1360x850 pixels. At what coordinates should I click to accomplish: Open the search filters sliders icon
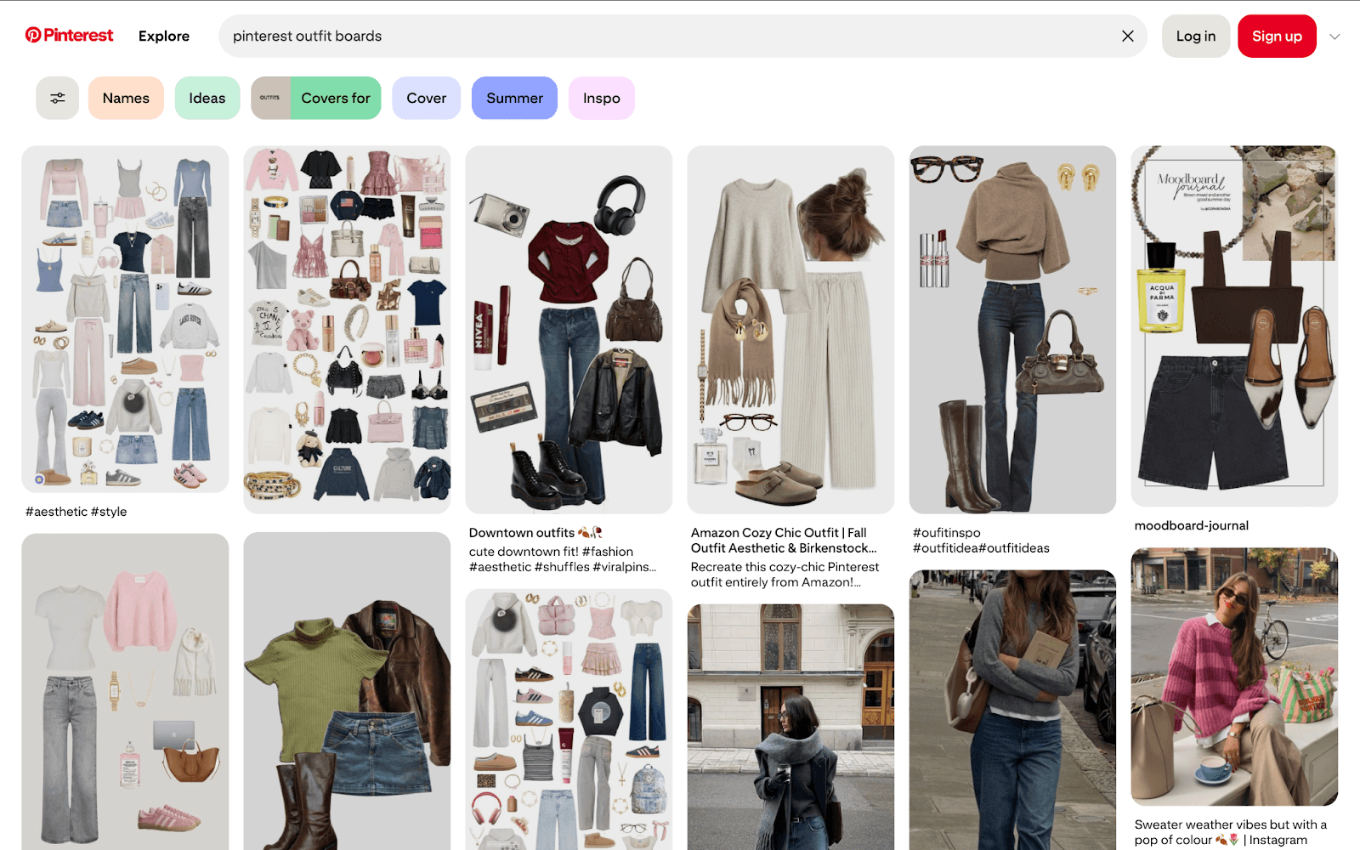point(57,98)
